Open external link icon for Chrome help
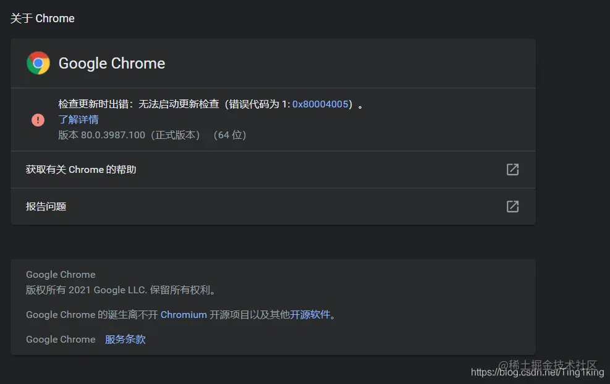 (x=512, y=169)
